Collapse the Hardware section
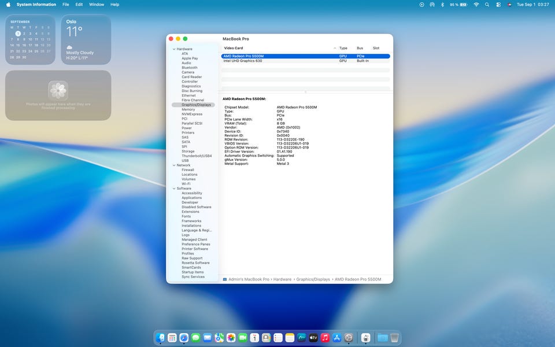 pyautogui.click(x=174, y=49)
